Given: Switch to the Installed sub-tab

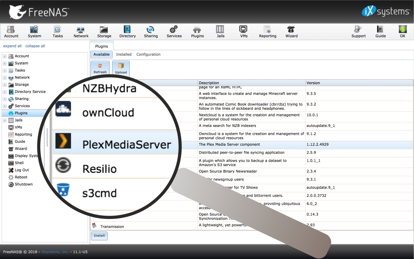Looking at the screenshot, I should click(124, 54).
